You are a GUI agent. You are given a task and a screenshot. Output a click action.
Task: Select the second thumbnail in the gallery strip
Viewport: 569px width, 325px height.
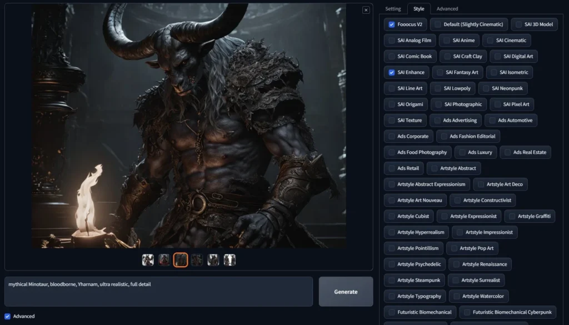pos(164,260)
